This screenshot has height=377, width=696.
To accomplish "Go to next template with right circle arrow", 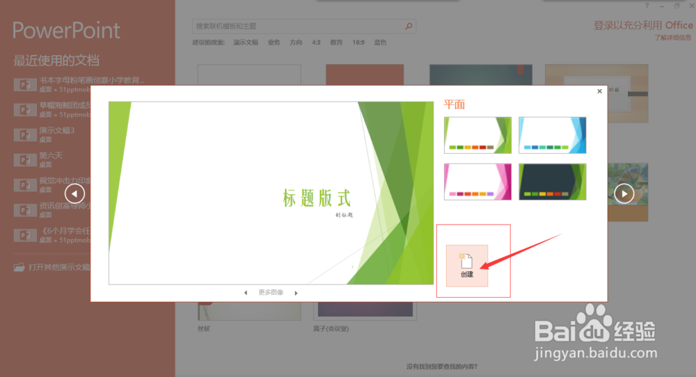I will click(624, 194).
